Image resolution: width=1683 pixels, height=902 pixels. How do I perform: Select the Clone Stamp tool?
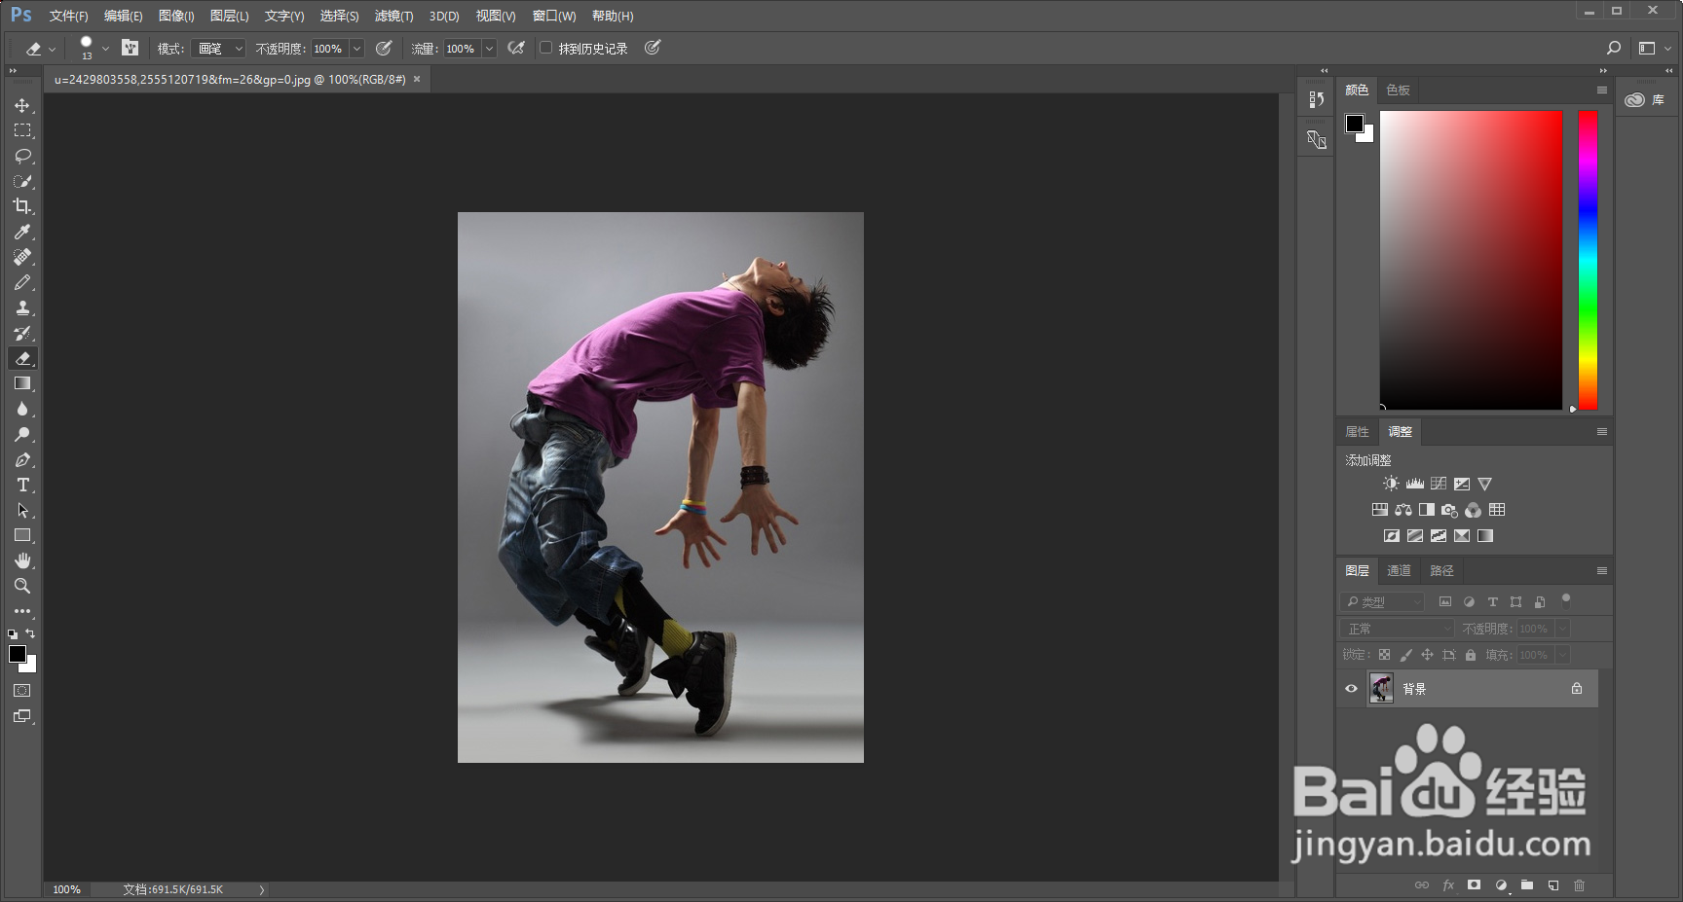pyautogui.click(x=22, y=307)
